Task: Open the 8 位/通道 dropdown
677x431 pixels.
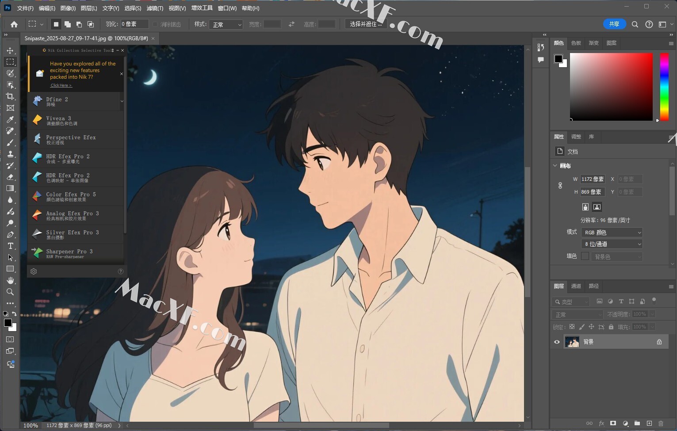Action: (612, 244)
